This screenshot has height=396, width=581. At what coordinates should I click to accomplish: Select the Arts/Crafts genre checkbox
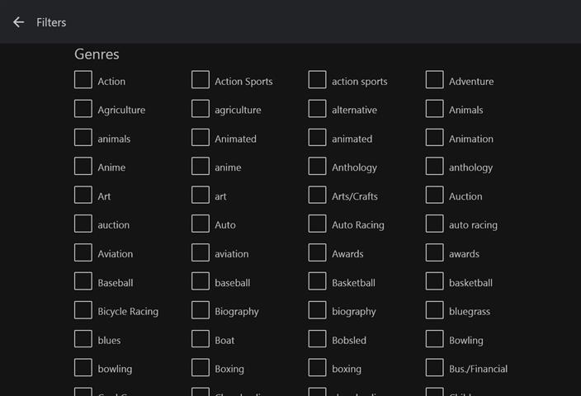click(x=318, y=196)
